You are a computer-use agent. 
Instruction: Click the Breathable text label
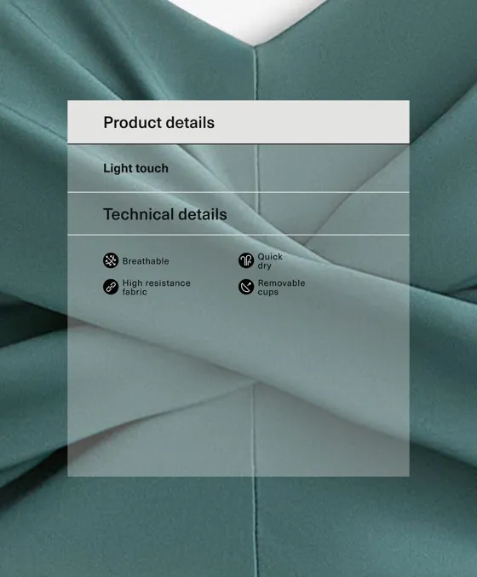coord(146,261)
